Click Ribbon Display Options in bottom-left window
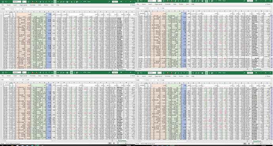This screenshot has width=273, height=146. pos(121,72)
